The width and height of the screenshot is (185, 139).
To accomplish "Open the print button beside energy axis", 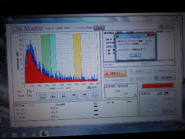I will coord(92,87).
